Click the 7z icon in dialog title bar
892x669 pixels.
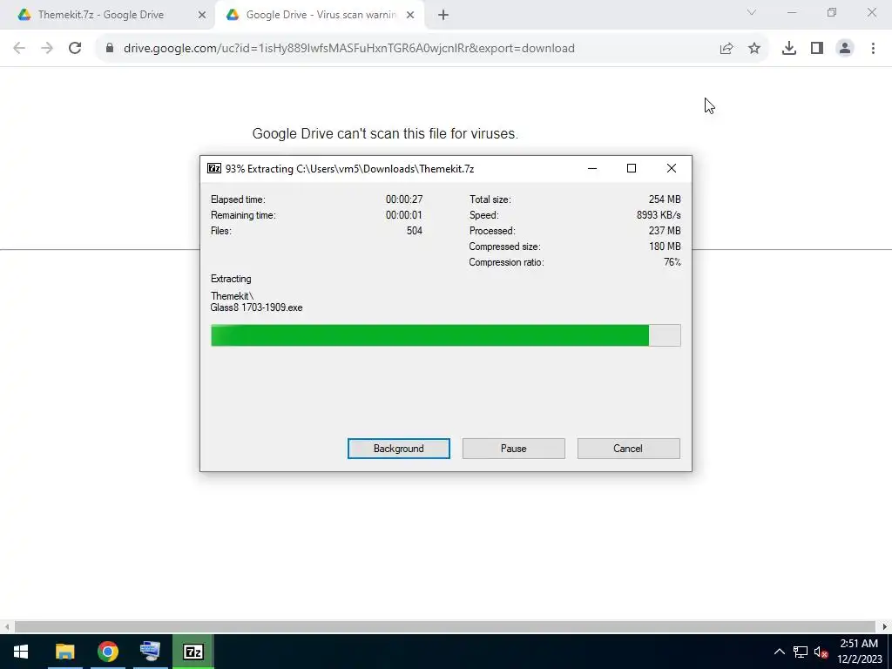pyautogui.click(x=214, y=168)
